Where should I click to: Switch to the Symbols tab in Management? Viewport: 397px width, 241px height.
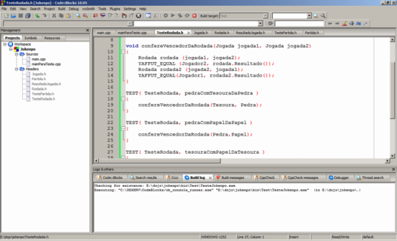[x=30, y=38]
